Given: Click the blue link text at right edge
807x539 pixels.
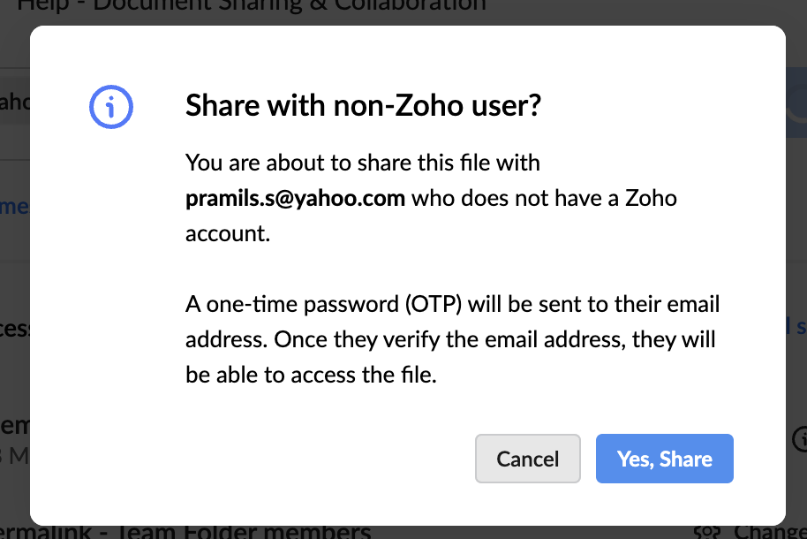Looking at the screenshot, I should (x=796, y=326).
